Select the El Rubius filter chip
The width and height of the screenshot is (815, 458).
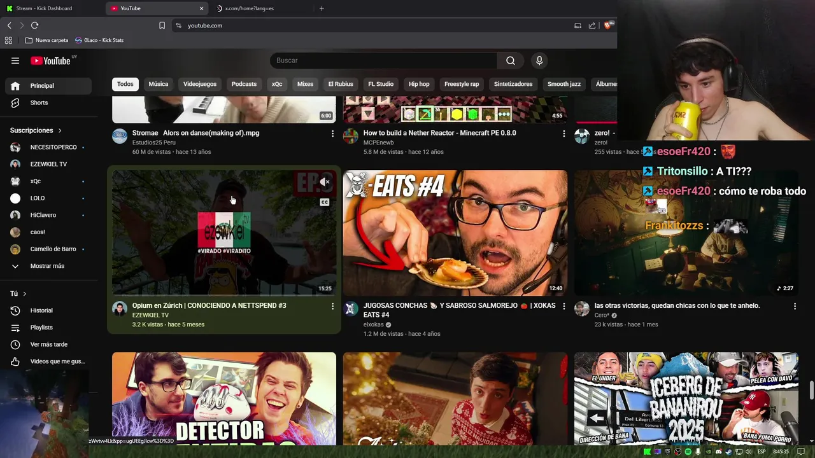(341, 84)
